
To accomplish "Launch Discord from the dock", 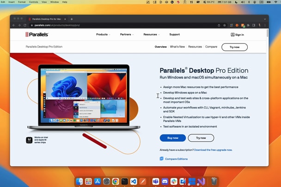I will (165, 181).
